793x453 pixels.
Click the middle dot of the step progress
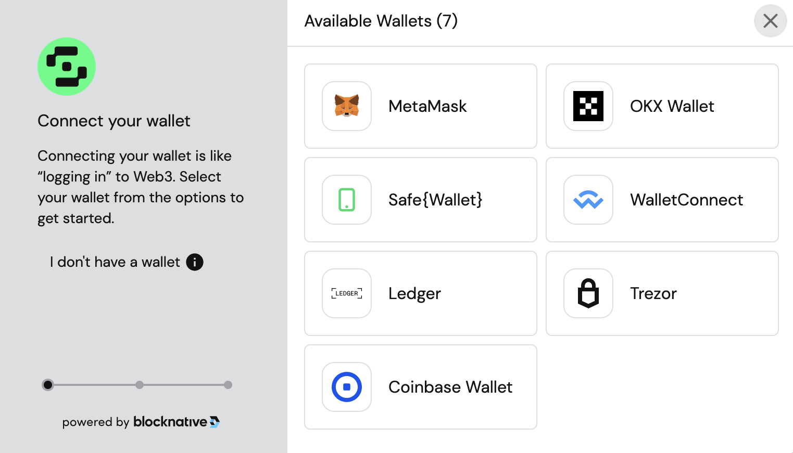pos(140,385)
